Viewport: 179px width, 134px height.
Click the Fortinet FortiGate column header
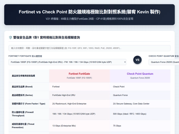(79, 76)
